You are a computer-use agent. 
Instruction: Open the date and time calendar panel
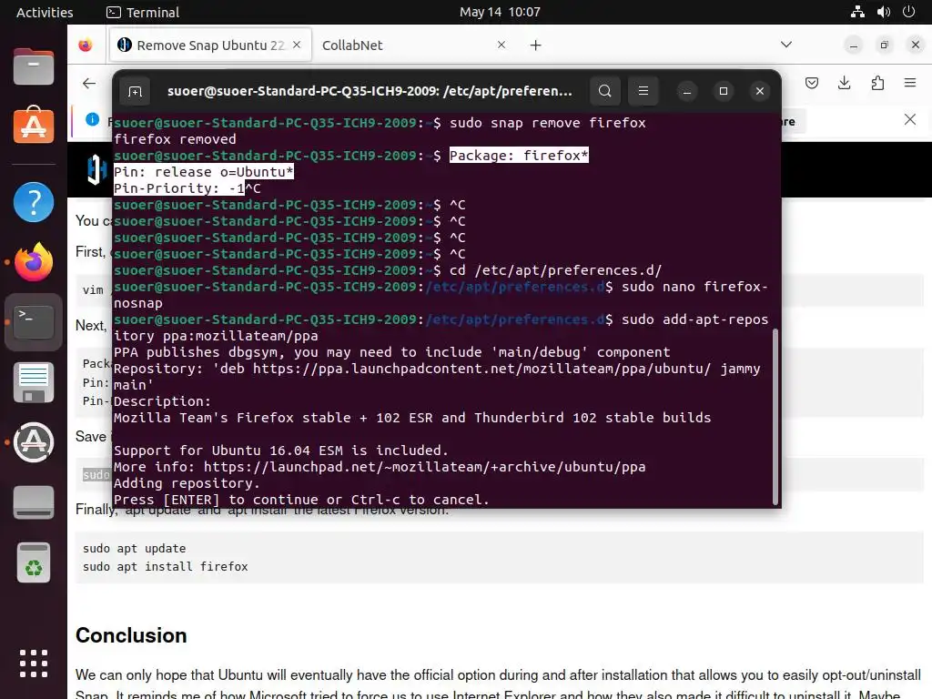[500, 12]
